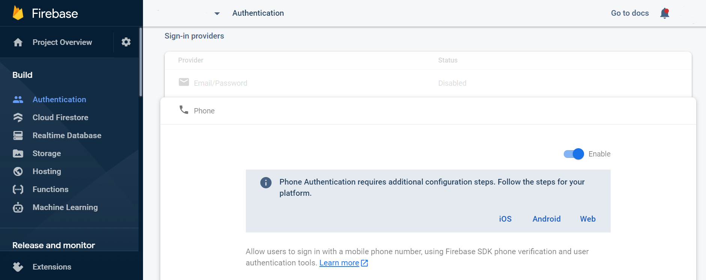
Task: Click the Email/Password provider row
Action: [x=428, y=83]
